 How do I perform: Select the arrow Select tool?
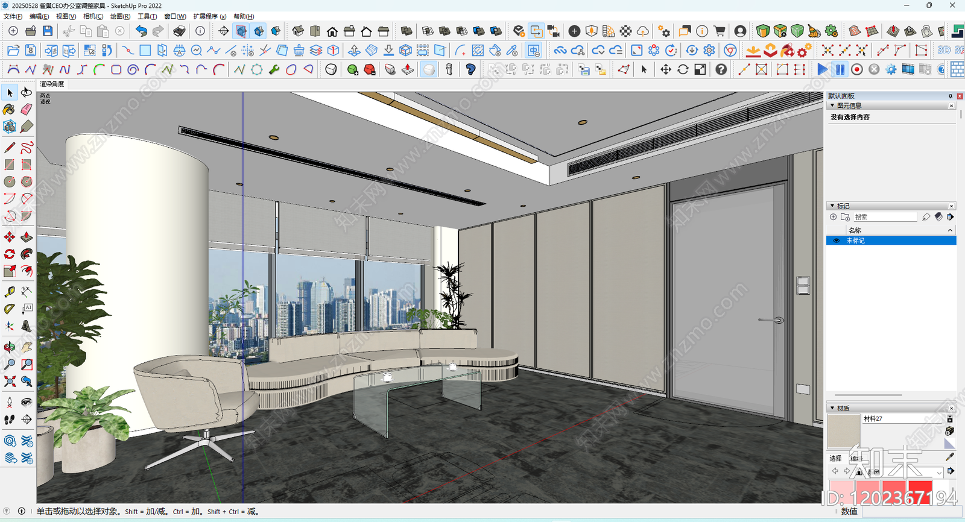(x=10, y=92)
